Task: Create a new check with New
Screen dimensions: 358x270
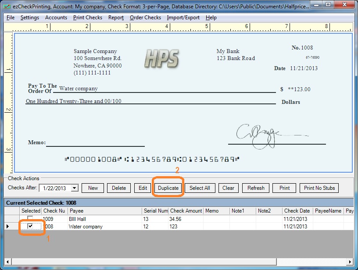Action: (93, 188)
